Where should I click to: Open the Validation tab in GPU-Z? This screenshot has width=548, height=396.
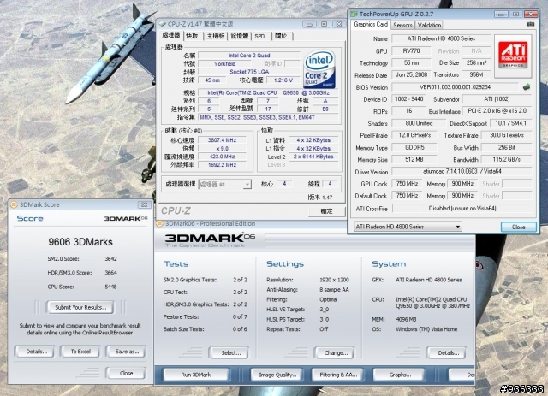429,25
